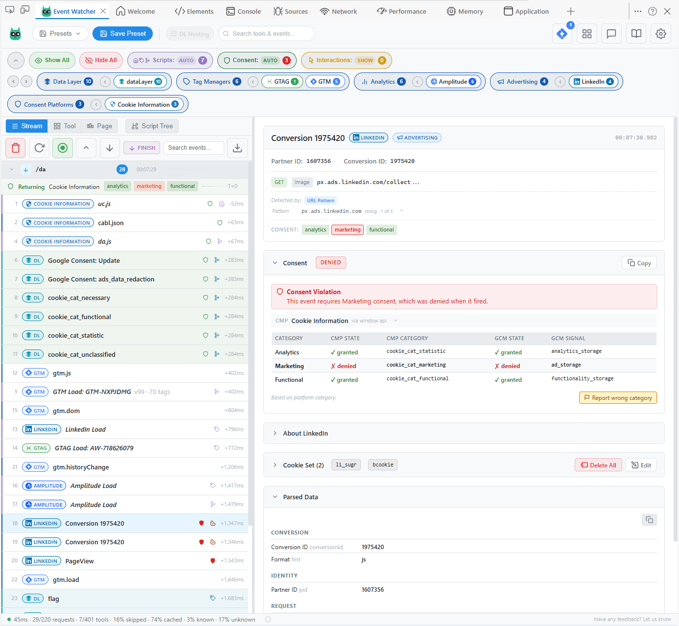Enable Show All filtering
This screenshot has height=626, width=679.
[x=52, y=60]
